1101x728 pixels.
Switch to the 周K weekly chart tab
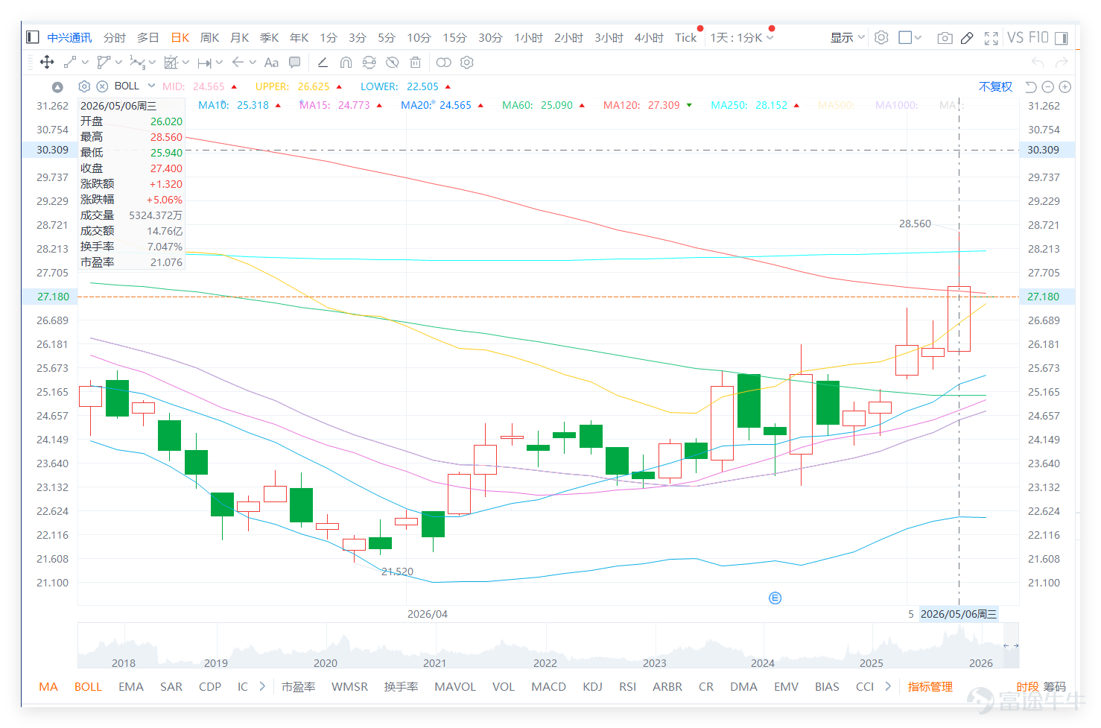pos(210,38)
